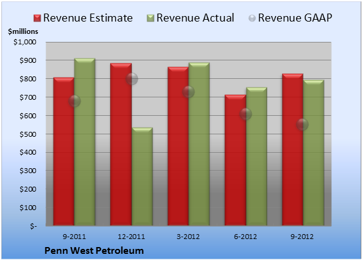The image size is (362, 260).
Task: Click the 9-2012 GAAP sphere marker
Action: (x=302, y=124)
